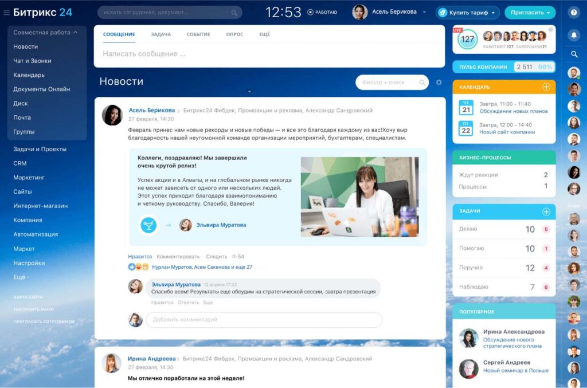The height and width of the screenshot is (388, 587).
Task: Click the Фильтр + поиск field
Action: click(392, 83)
